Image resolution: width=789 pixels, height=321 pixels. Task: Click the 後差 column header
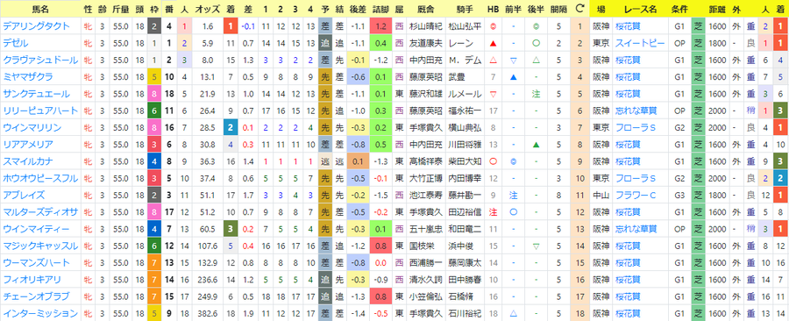357,9
